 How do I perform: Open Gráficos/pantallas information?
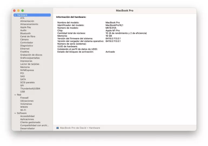30,58
